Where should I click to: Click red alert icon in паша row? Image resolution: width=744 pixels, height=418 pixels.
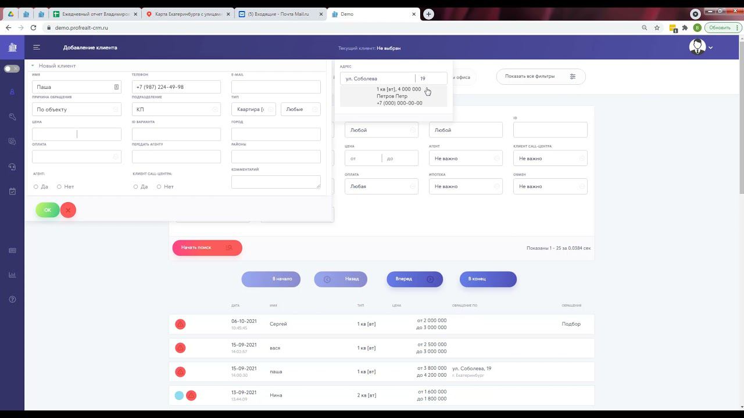(x=180, y=372)
